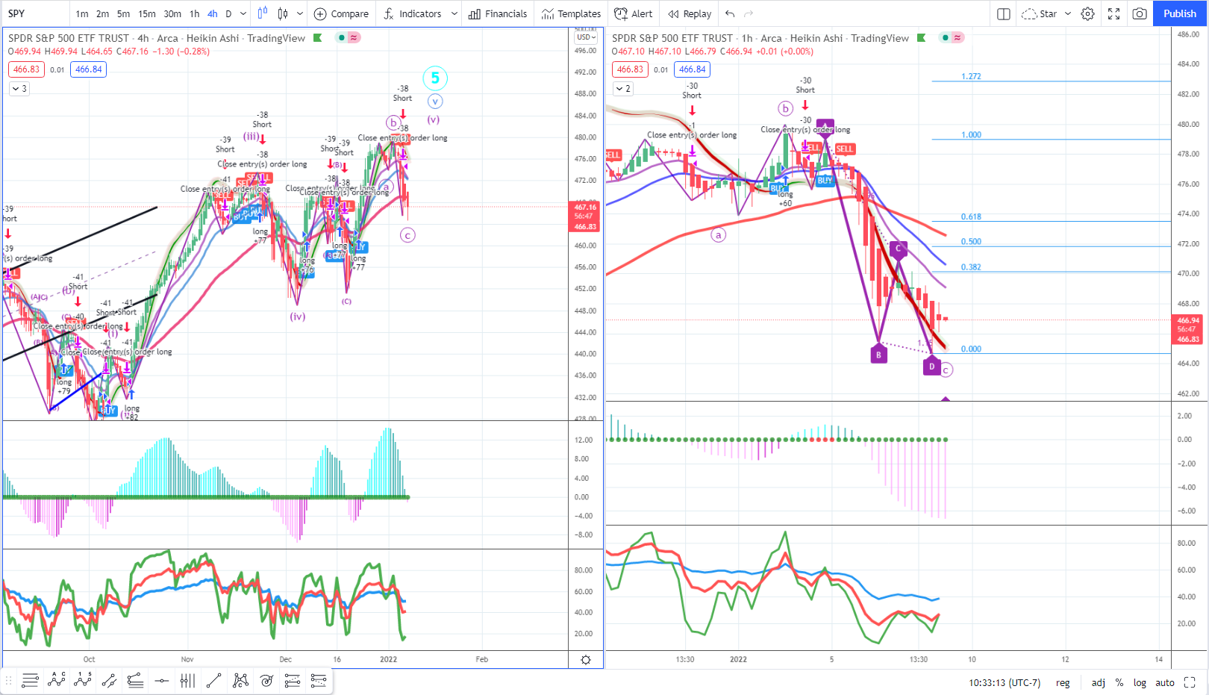The image size is (1209, 695).
Task: Open the Indicators fx icon
Action: [x=389, y=13]
